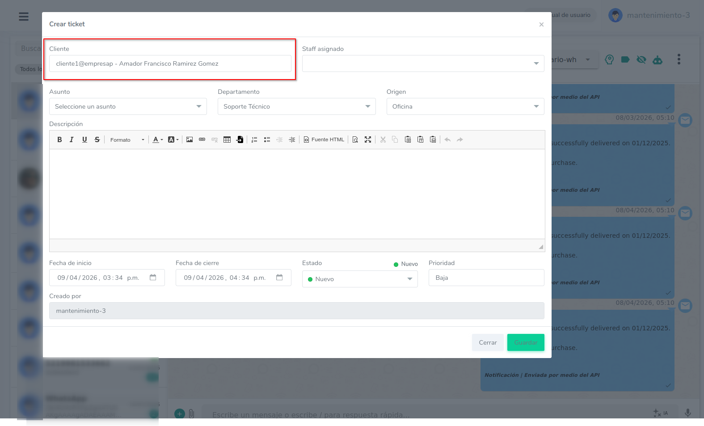Click the preview icon in editor toolbar

tap(355, 139)
